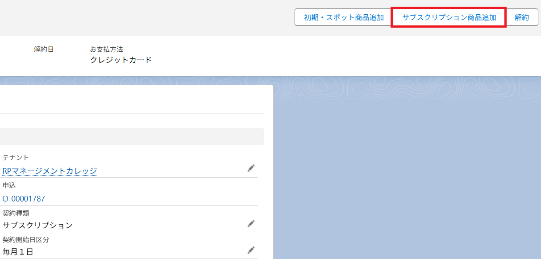Click the テナント field label
Screen dimensions: 541x259
click(16, 157)
